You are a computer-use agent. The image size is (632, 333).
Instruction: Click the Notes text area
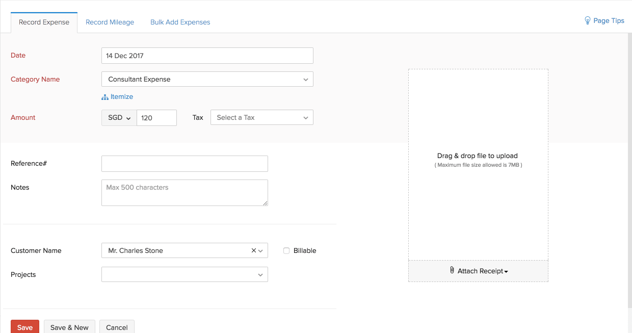[x=185, y=193]
